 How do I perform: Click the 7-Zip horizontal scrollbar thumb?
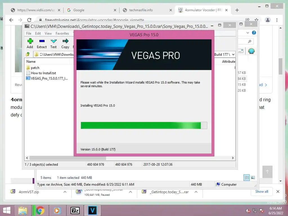[x=68, y=158]
